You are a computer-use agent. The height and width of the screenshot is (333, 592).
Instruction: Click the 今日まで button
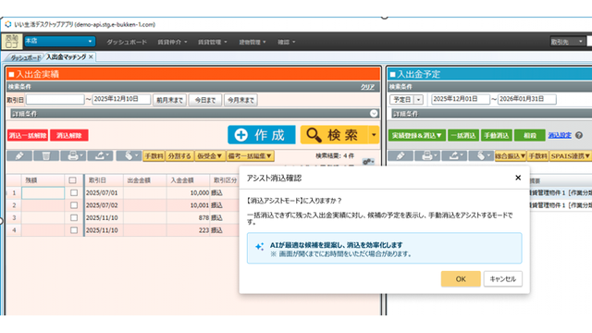click(x=205, y=100)
